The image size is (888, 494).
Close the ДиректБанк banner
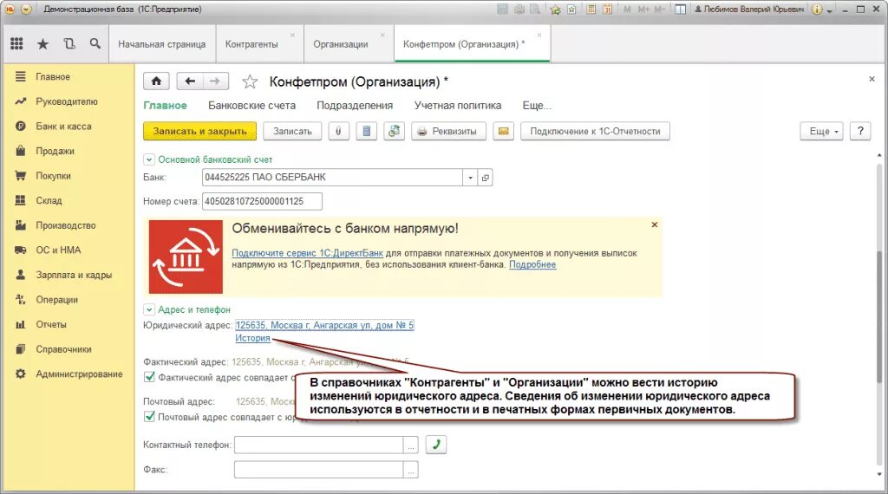[x=654, y=224]
